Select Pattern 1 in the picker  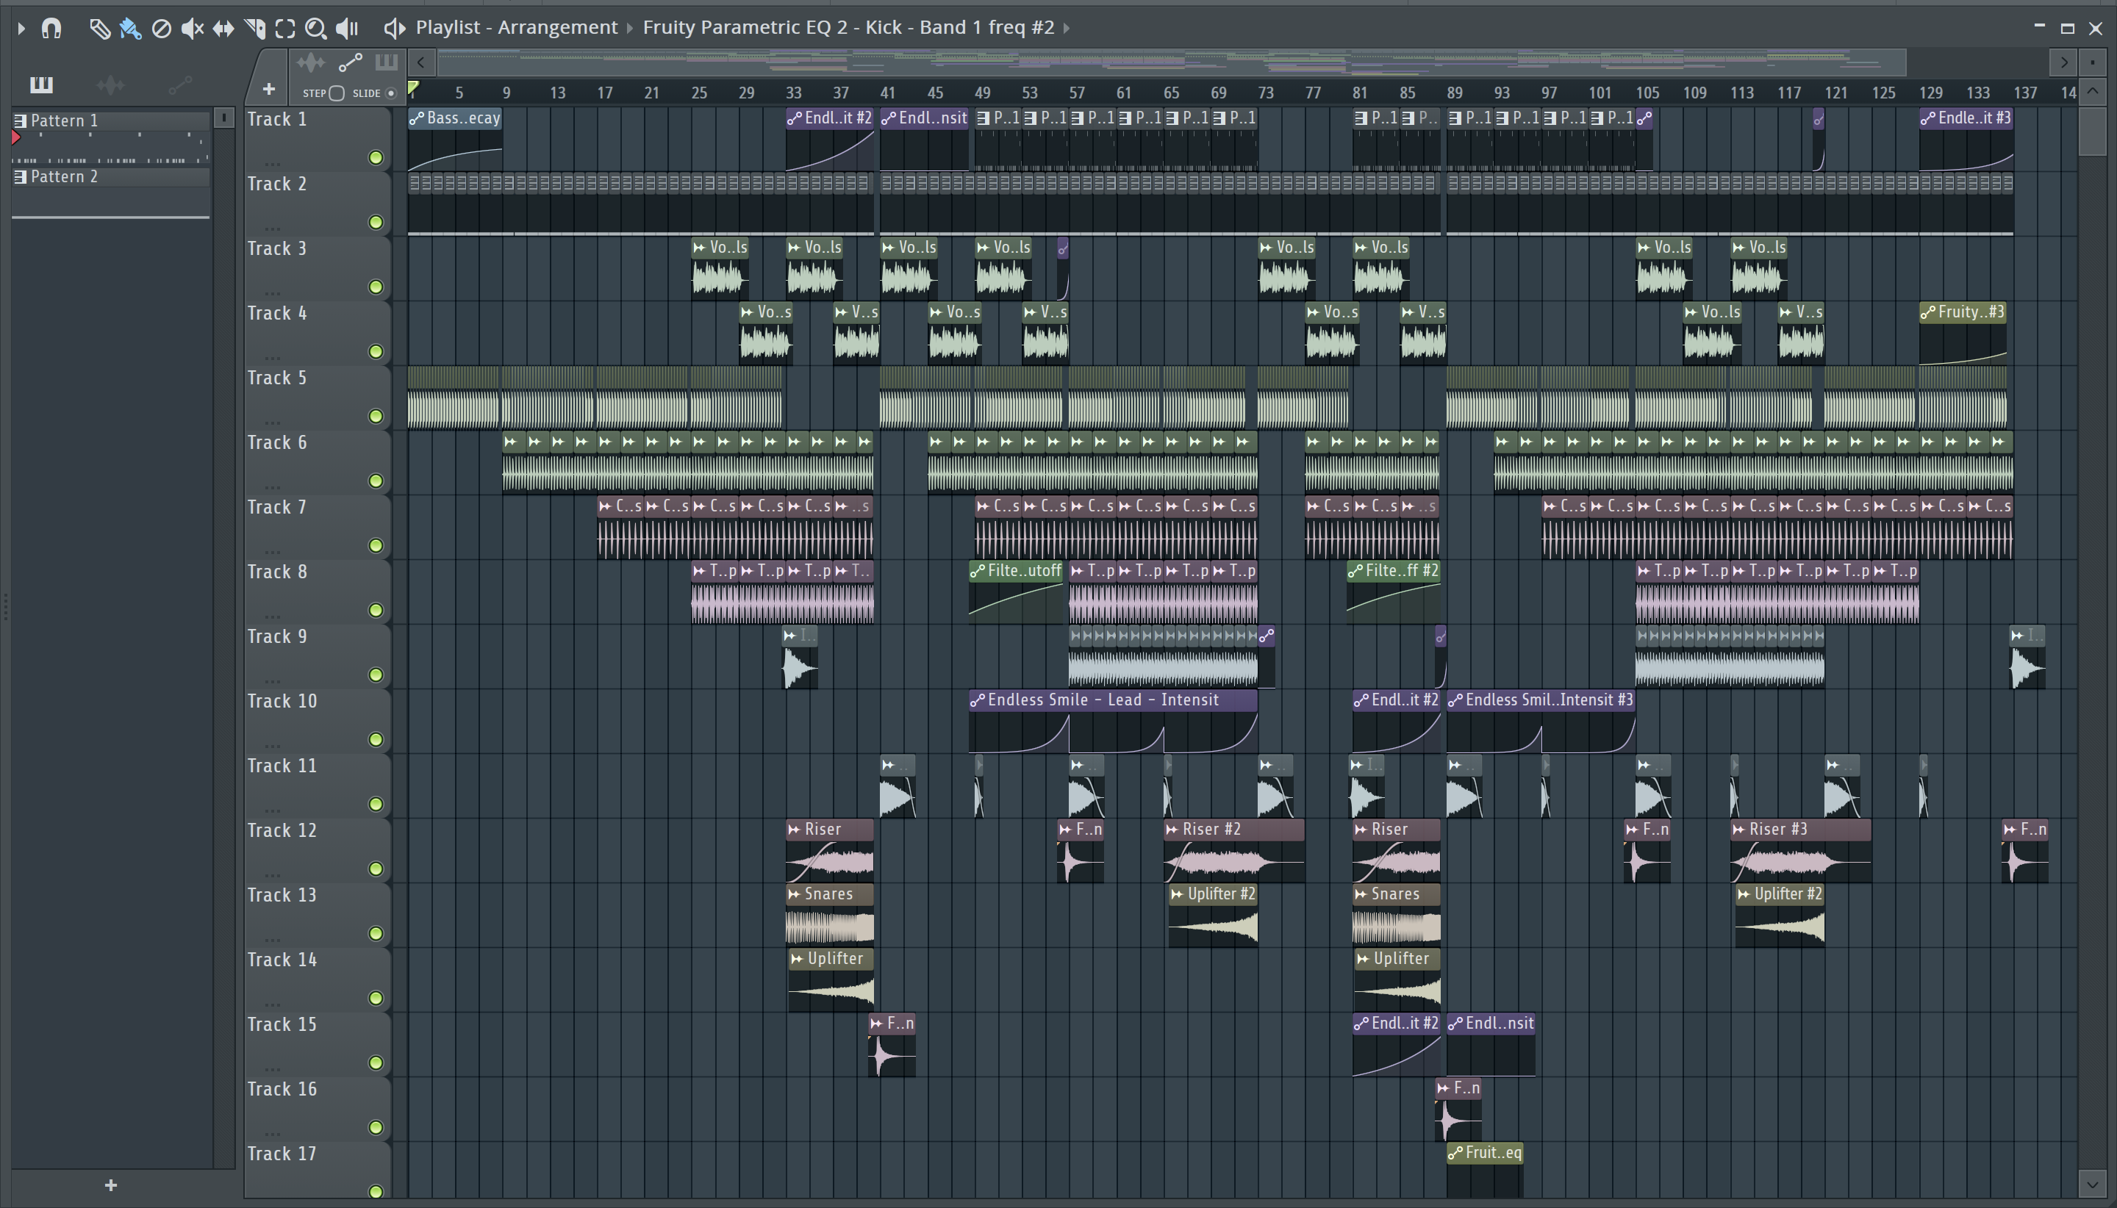pyautogui.click(x=110, y=121)
